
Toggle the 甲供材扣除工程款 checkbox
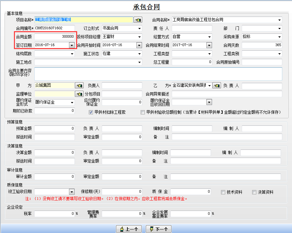tap(91, 112)
